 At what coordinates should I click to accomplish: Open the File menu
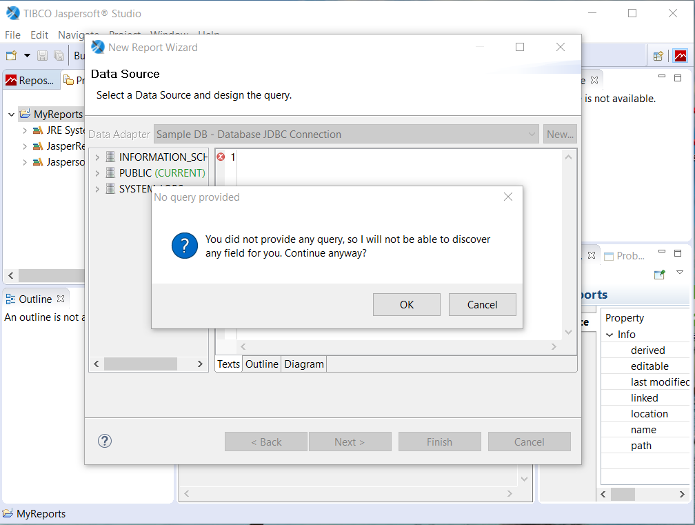12,35
